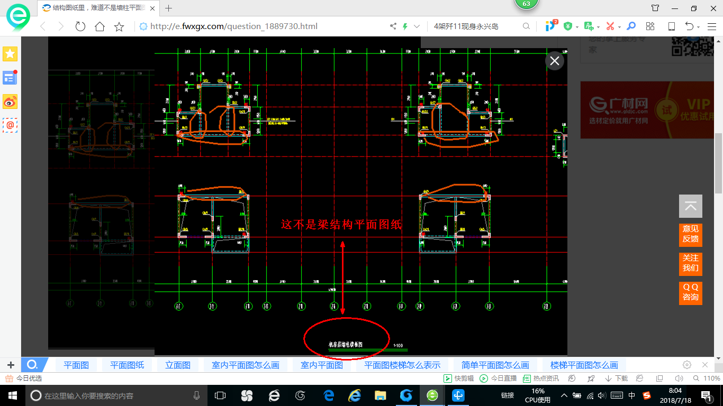Select the 平面图 search suggestion
Viewport: 723px width, 406px height.
tap(76, 365)
